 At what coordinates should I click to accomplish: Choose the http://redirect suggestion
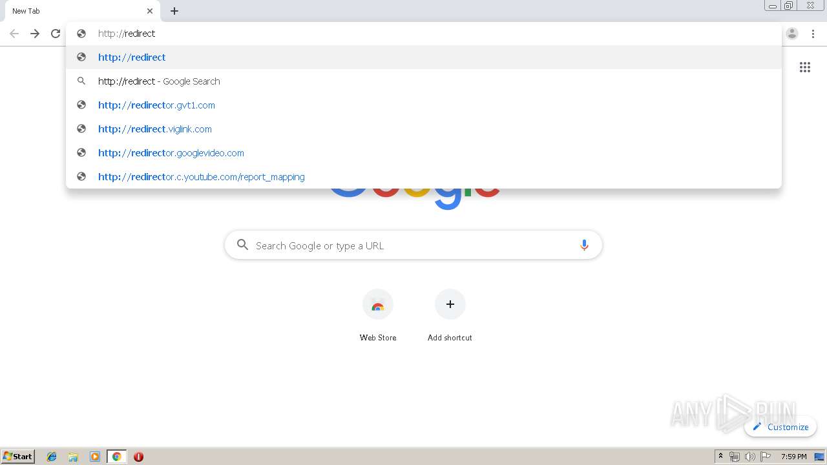pos(424,57)
